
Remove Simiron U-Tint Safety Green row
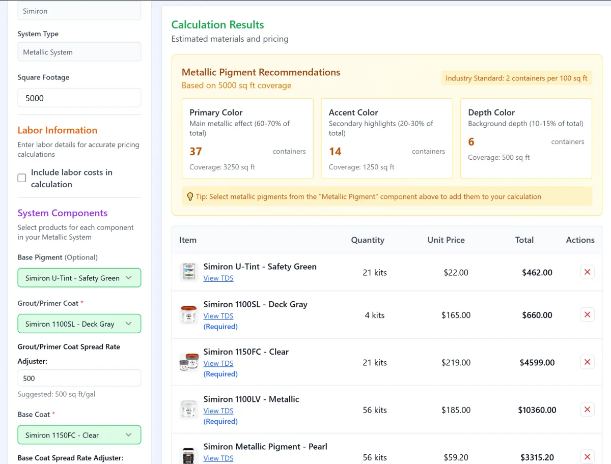click(587, 272)
